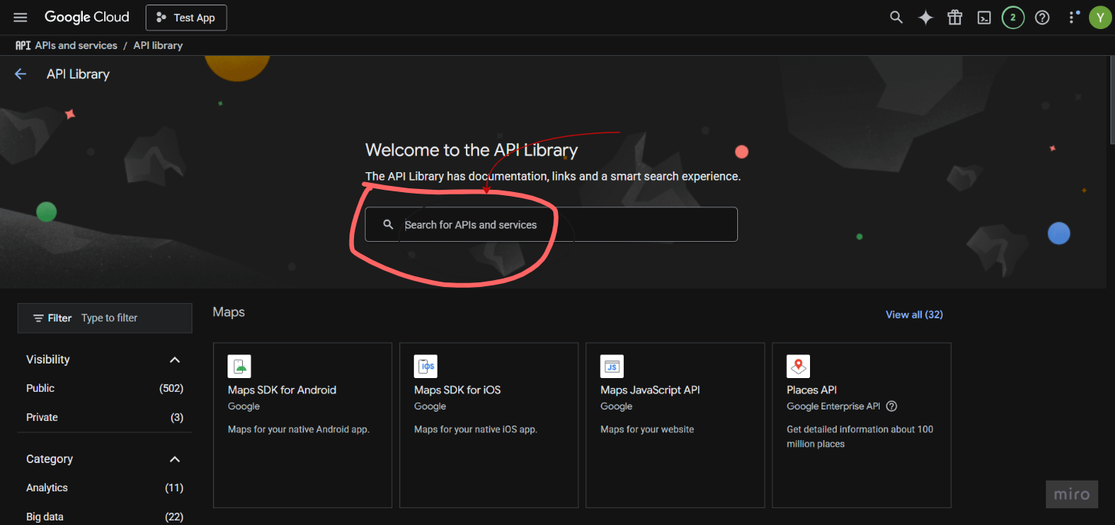Click Google Enterprise API help icon
Viewport: 1115px width, 525px height.
point(891,406)
